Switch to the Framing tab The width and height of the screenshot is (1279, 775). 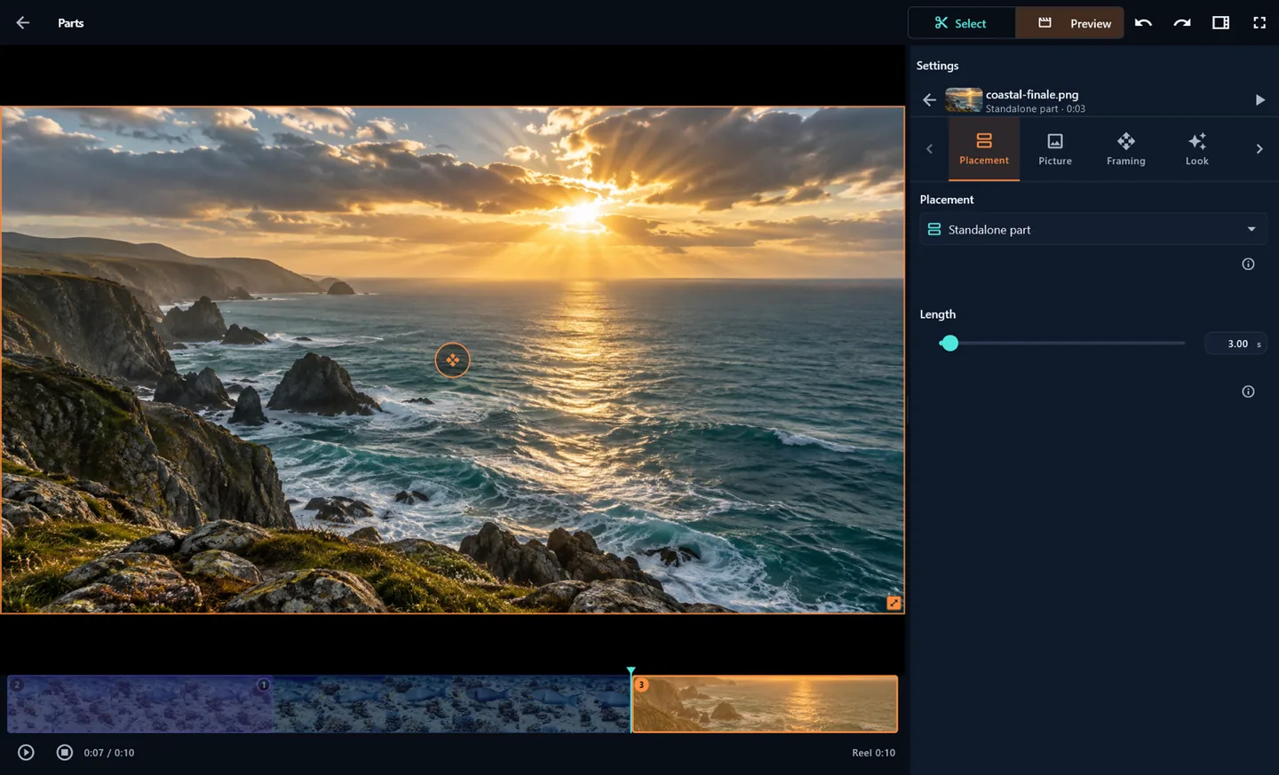tap(1126, 149)
